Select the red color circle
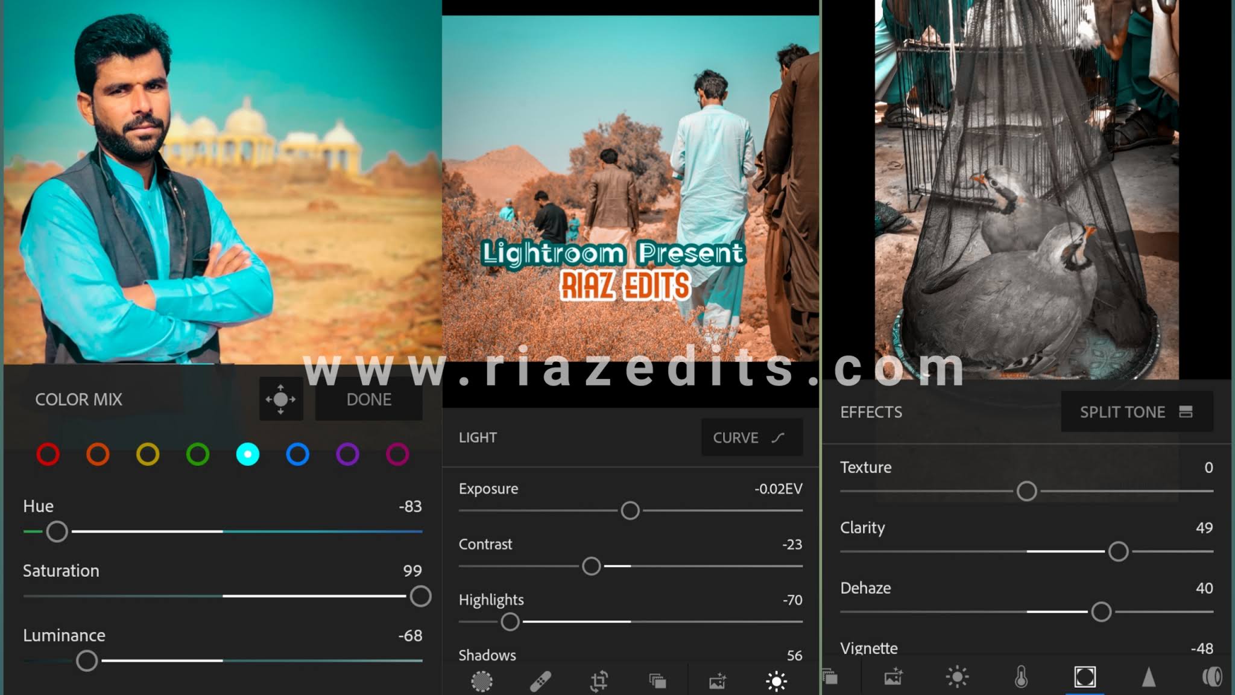The width and height of the screenshot is (1235, 695). (48, 454)
